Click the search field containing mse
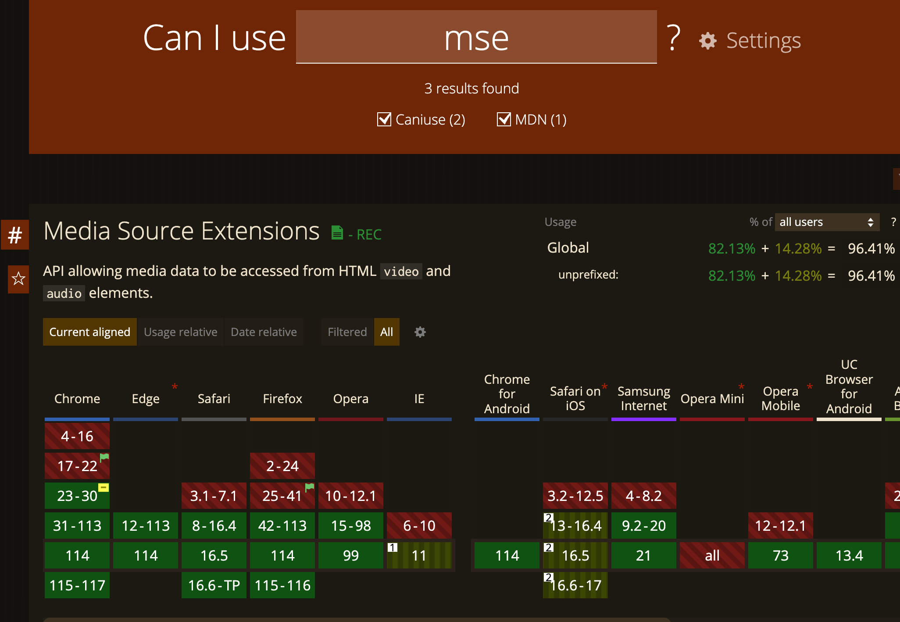This screenshot has height=622, width=900. [476, 37]
